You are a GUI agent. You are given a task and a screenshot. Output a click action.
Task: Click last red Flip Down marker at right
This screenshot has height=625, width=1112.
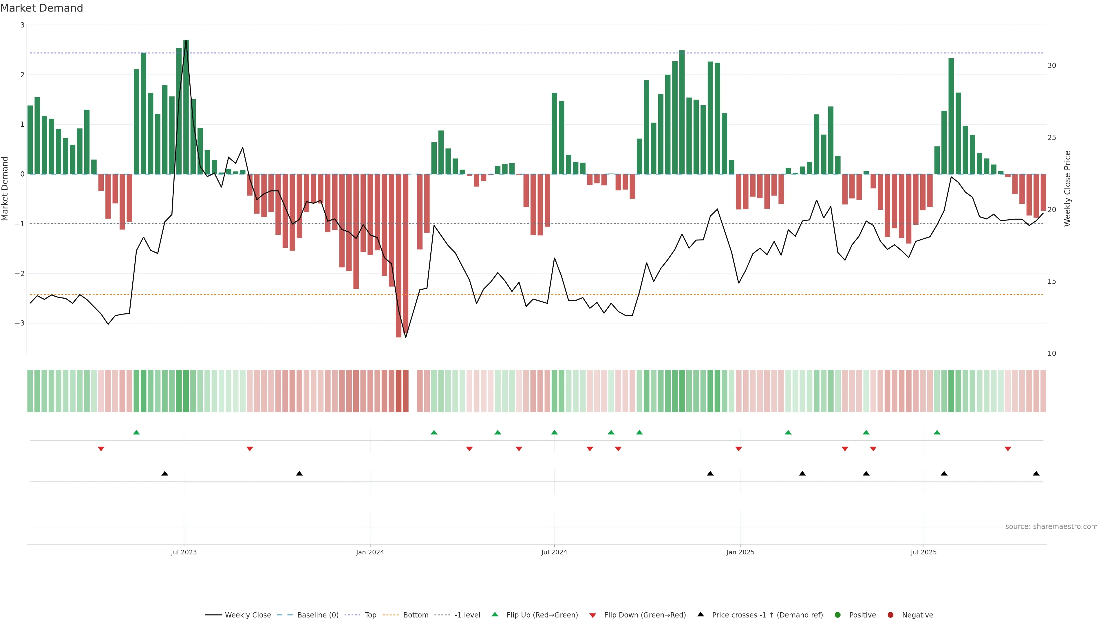[1008, 449]
